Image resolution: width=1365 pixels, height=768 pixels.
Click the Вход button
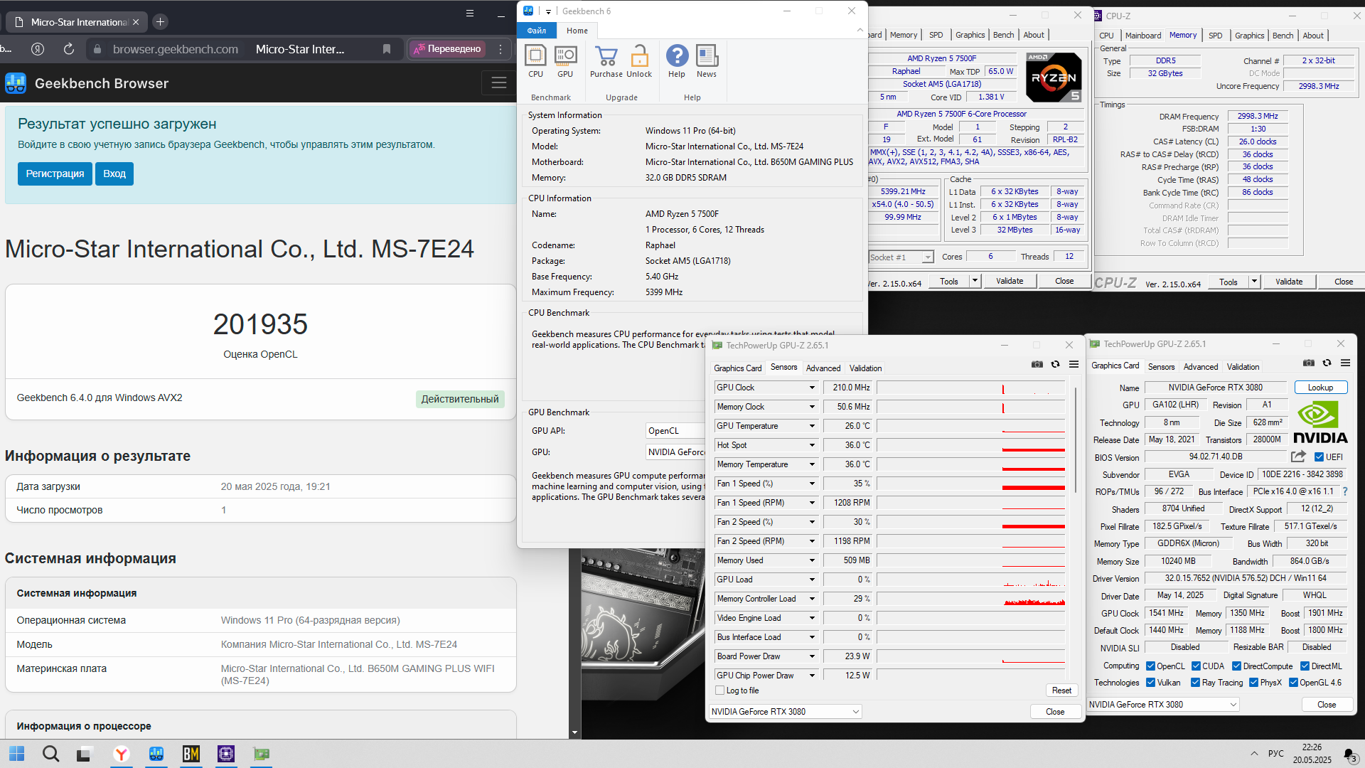[114, 174]
